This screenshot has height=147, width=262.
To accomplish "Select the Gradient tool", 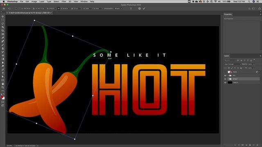I will coord(3,59).
